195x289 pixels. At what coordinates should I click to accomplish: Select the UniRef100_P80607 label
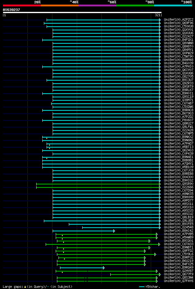pos(179,120)
